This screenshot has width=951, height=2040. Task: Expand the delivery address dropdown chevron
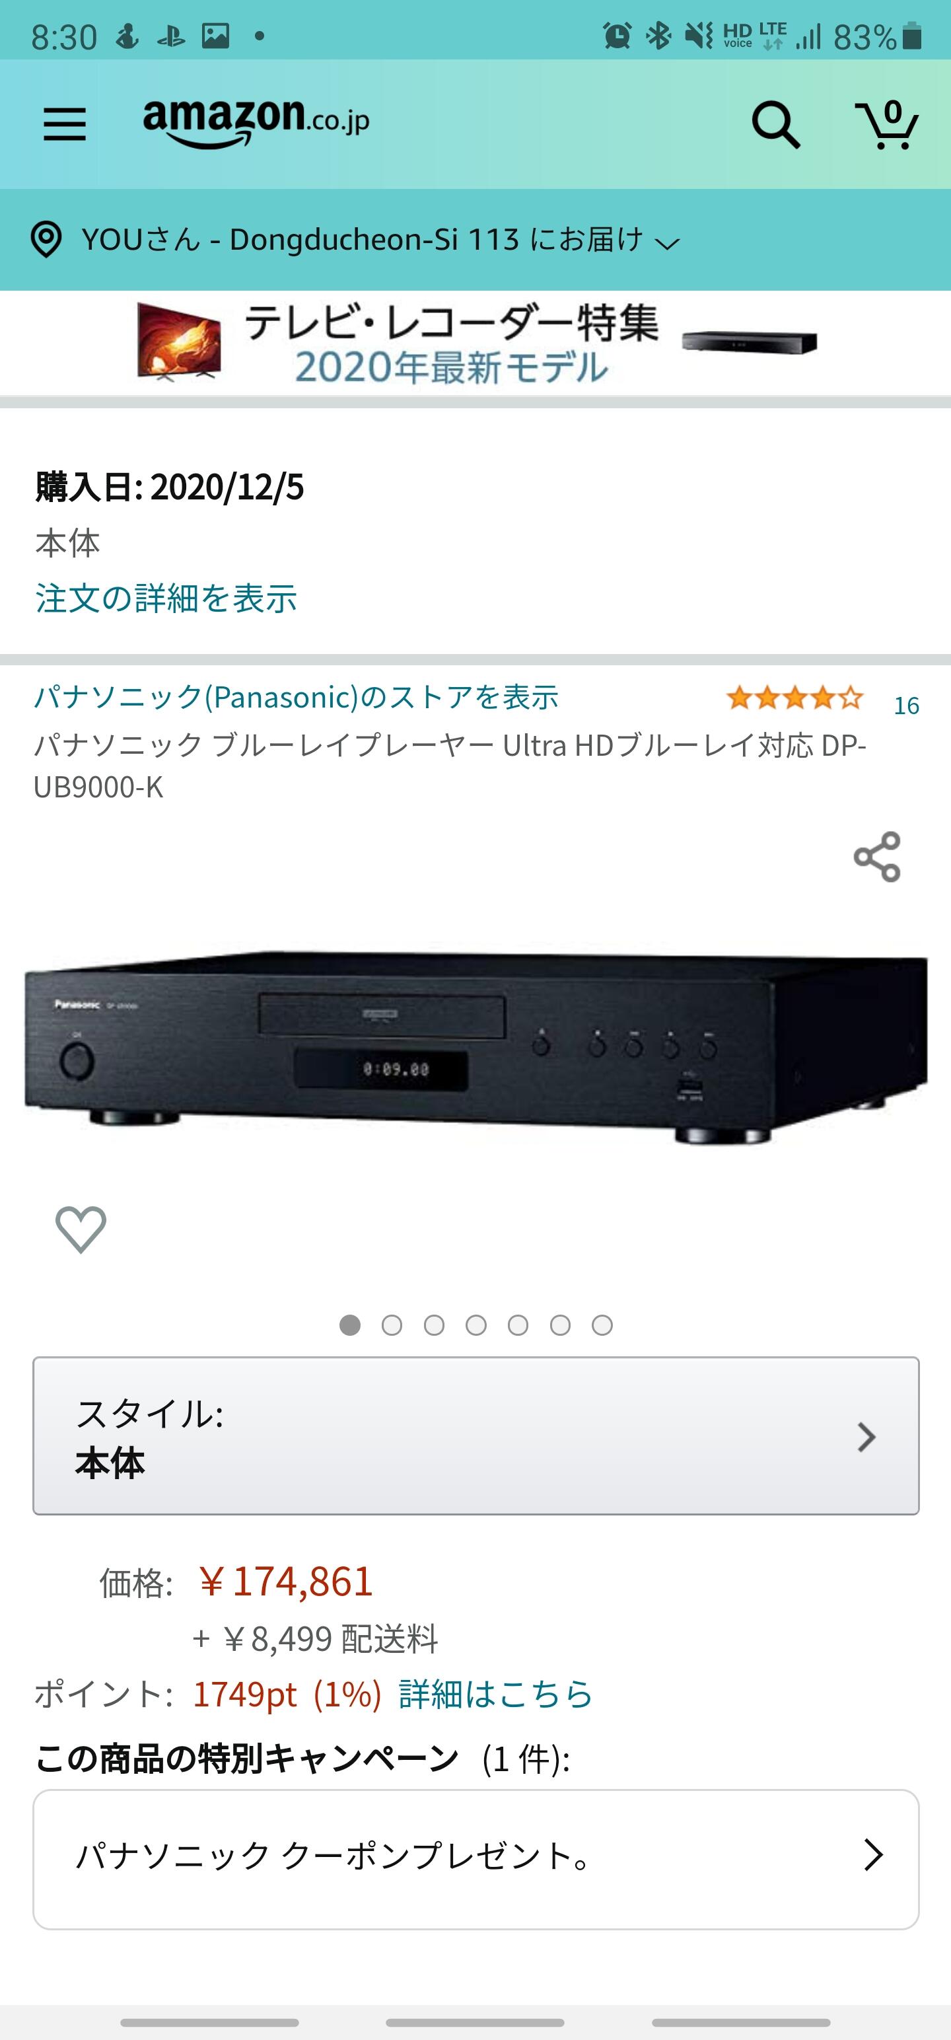tap(668, 244)
